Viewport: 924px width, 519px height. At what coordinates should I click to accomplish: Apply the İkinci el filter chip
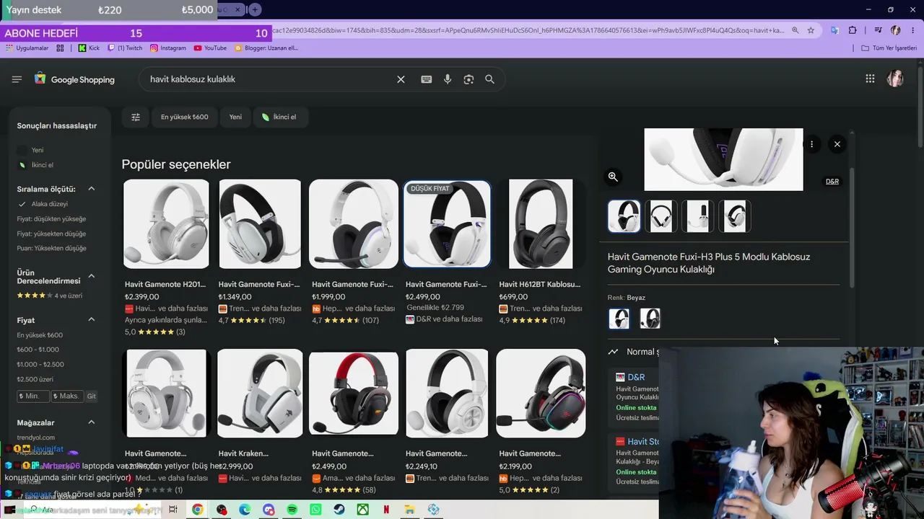[x=280, y=117]
